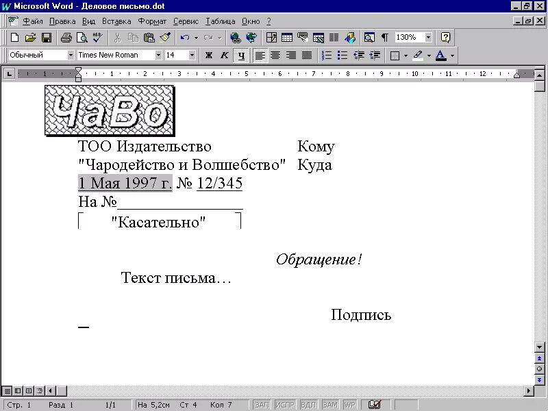
Task: Open the undo history arrow
Action: click(x=196, y=38)
